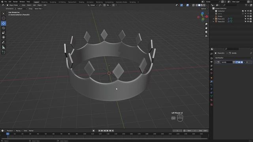Image resolution: width=253 pixels, height=142 pixels.
Task: Collapse the Solidify modifier panel
Action: point(216,62)
